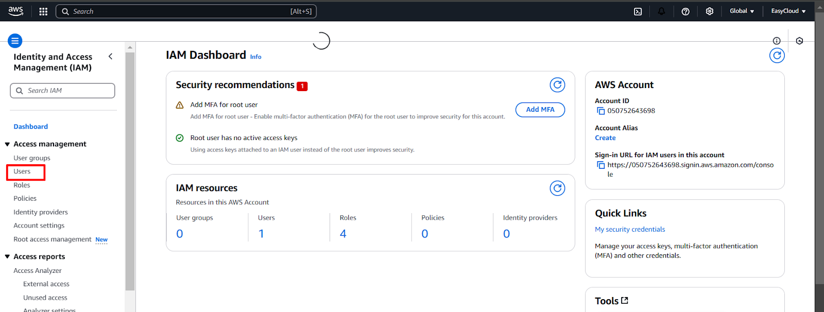Click the Policies count 0
The height and width of the screenshot is (312, 824).
coord(425,234)
